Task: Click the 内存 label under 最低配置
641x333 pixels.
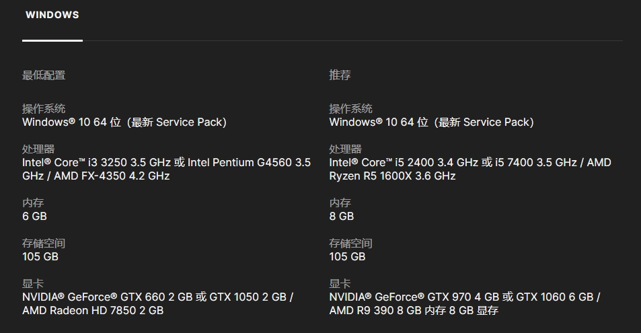Action: pos(33,202)
